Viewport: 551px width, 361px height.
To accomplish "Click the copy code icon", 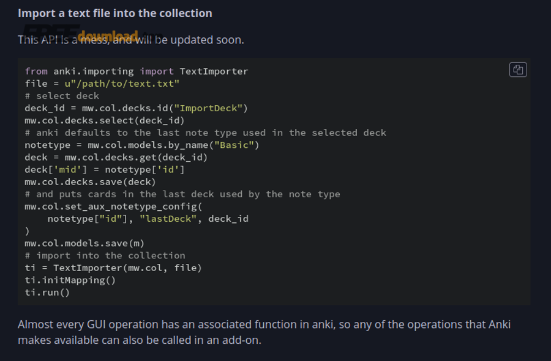I will click(x=518, y=70).
